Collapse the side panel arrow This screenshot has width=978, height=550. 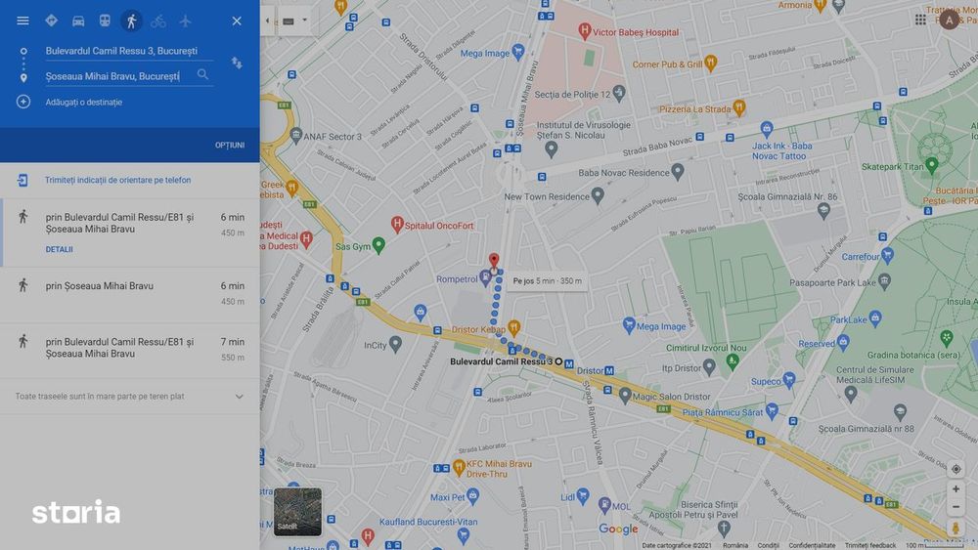267,21
